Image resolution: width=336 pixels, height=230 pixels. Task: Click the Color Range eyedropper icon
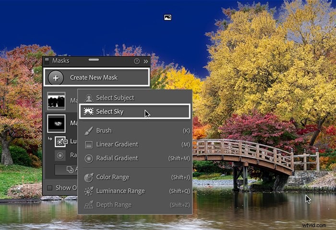coord(89,177)
